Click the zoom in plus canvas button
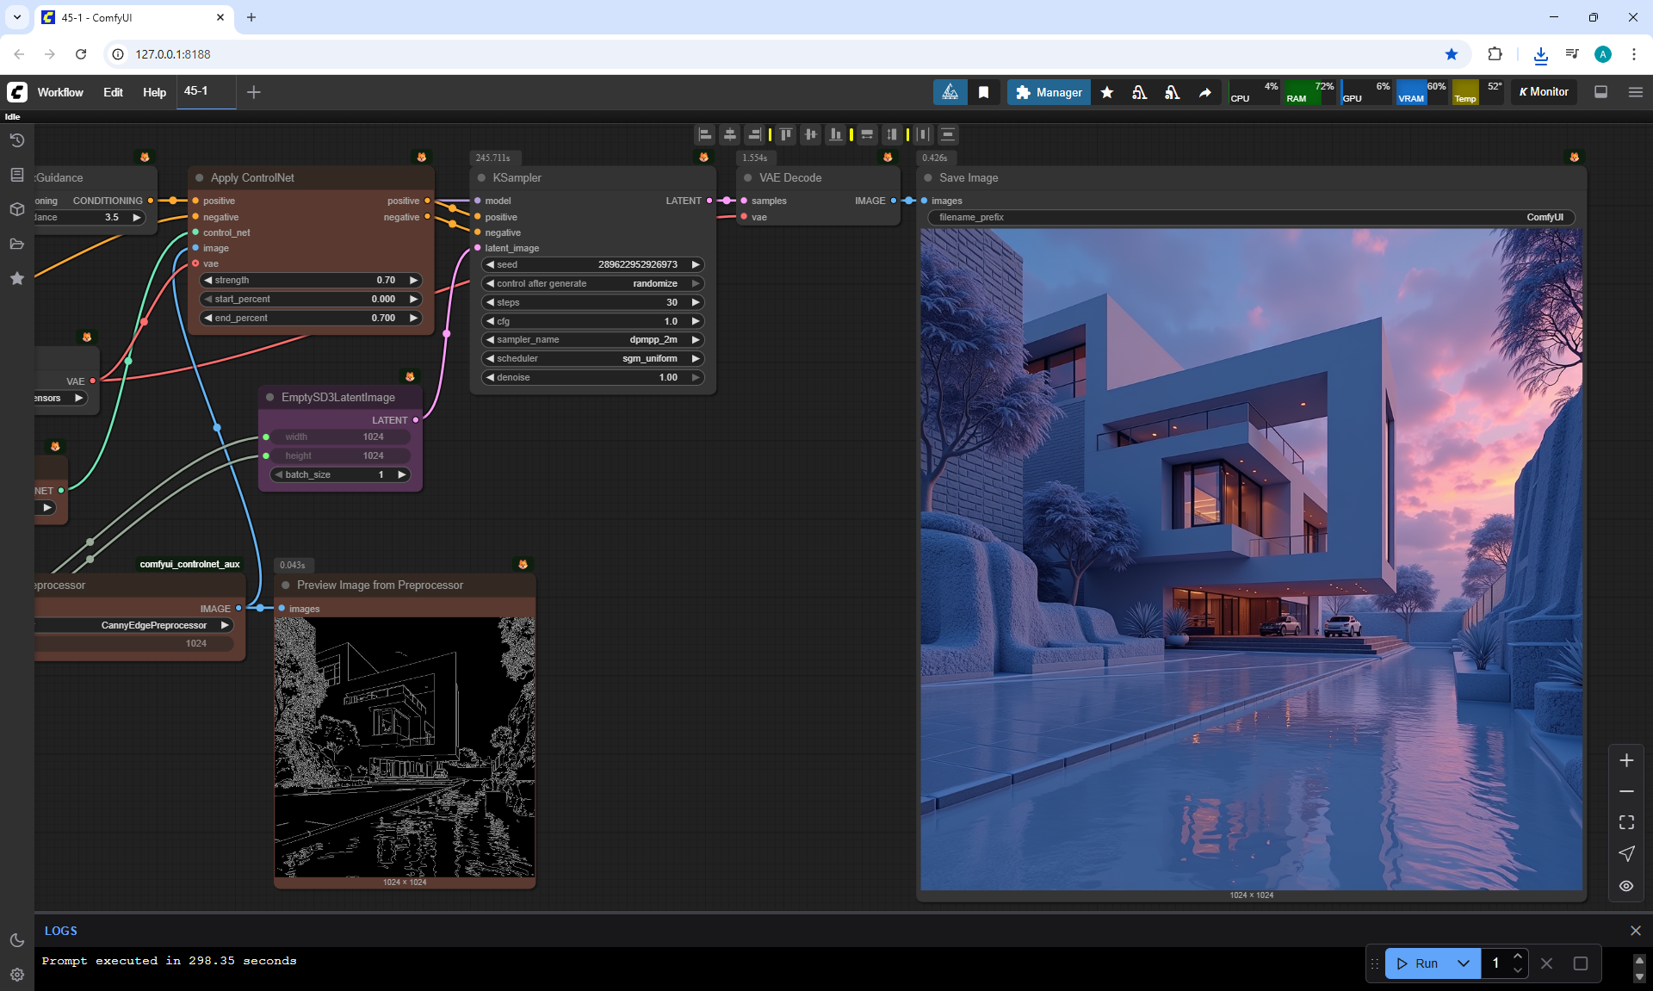1653x991 pixels. (x=1625, y=760)
